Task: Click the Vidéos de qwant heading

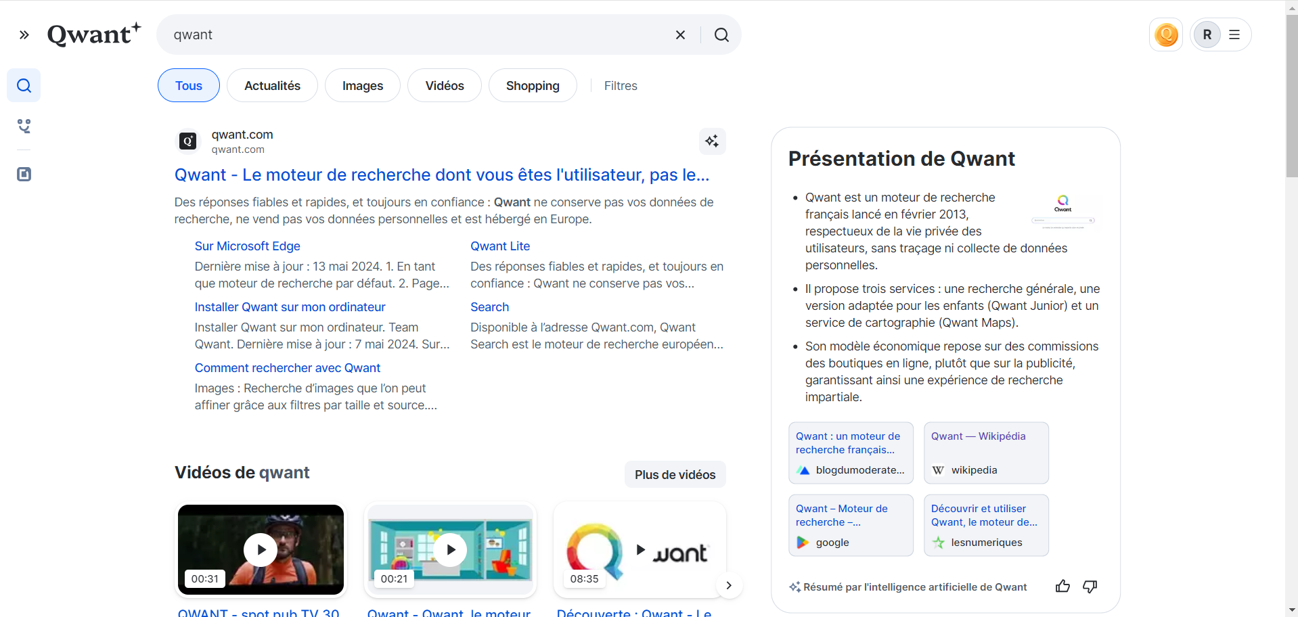Action: pyautogui.click(x=242, y=472)
